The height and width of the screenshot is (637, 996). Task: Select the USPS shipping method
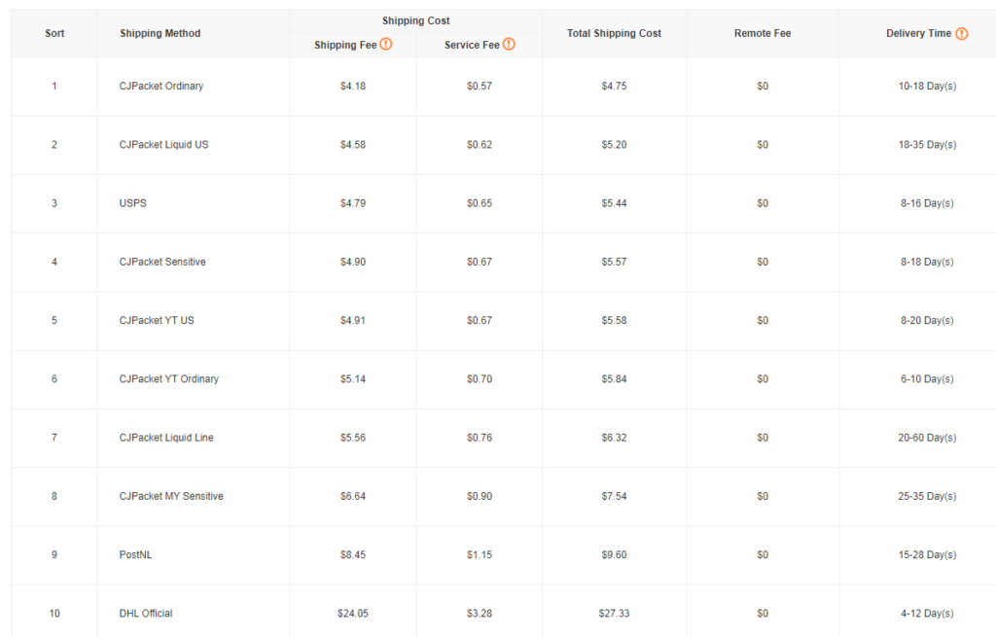(132, 203)
